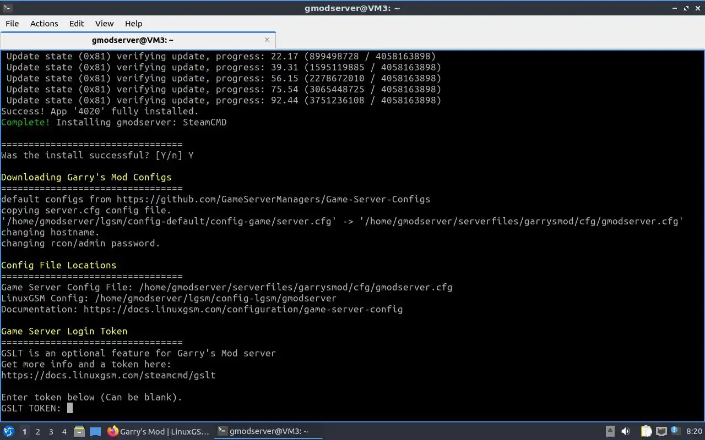This screenshot has width=705, height=440.
Task: Open the View menu
Action: pos(104,24)
